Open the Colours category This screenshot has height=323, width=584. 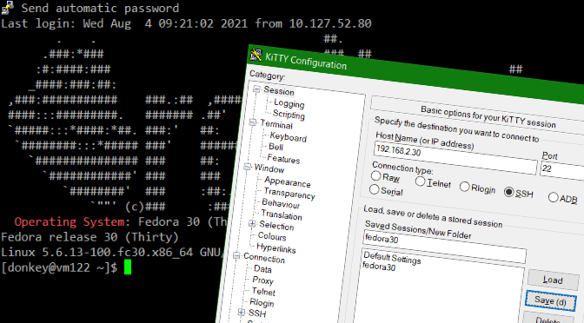click(272, 236)
